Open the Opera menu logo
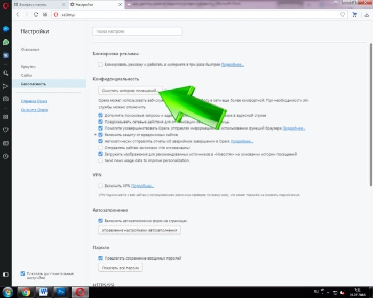 5,5
